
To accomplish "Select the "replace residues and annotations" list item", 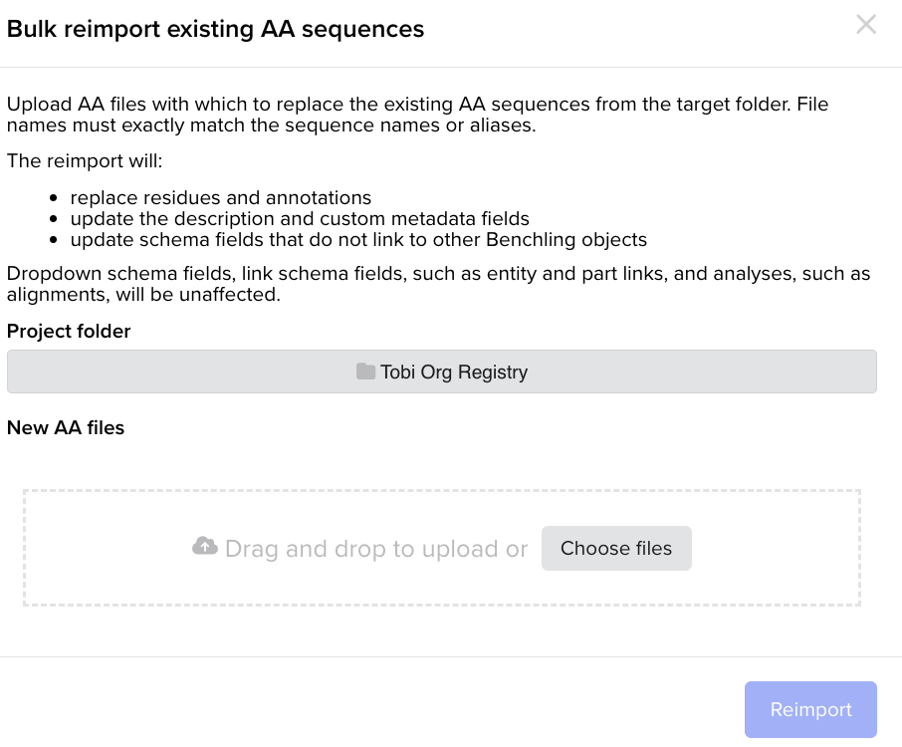I will [220, 197].
